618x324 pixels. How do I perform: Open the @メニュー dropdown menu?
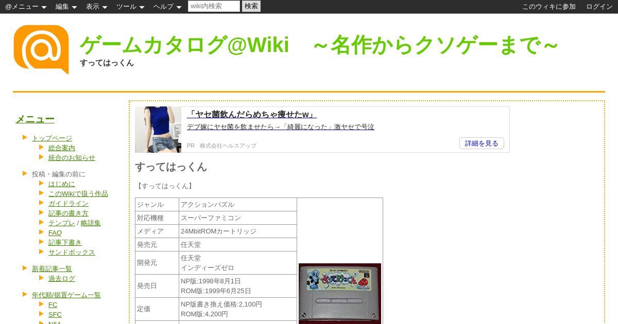26,7
